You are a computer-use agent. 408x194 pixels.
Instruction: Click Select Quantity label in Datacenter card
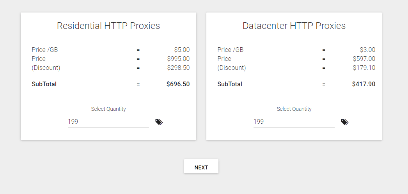[294, 109]
